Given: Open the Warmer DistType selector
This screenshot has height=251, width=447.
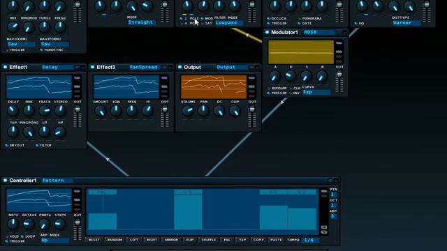Looking at the screenshot, I should (406, 22).
